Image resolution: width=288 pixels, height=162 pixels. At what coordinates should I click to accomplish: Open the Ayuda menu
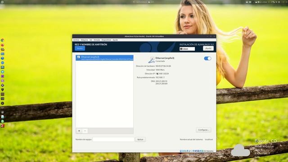point(115,40)
